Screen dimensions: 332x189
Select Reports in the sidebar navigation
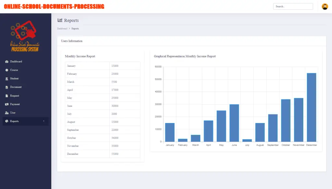(x=15, y=121)
